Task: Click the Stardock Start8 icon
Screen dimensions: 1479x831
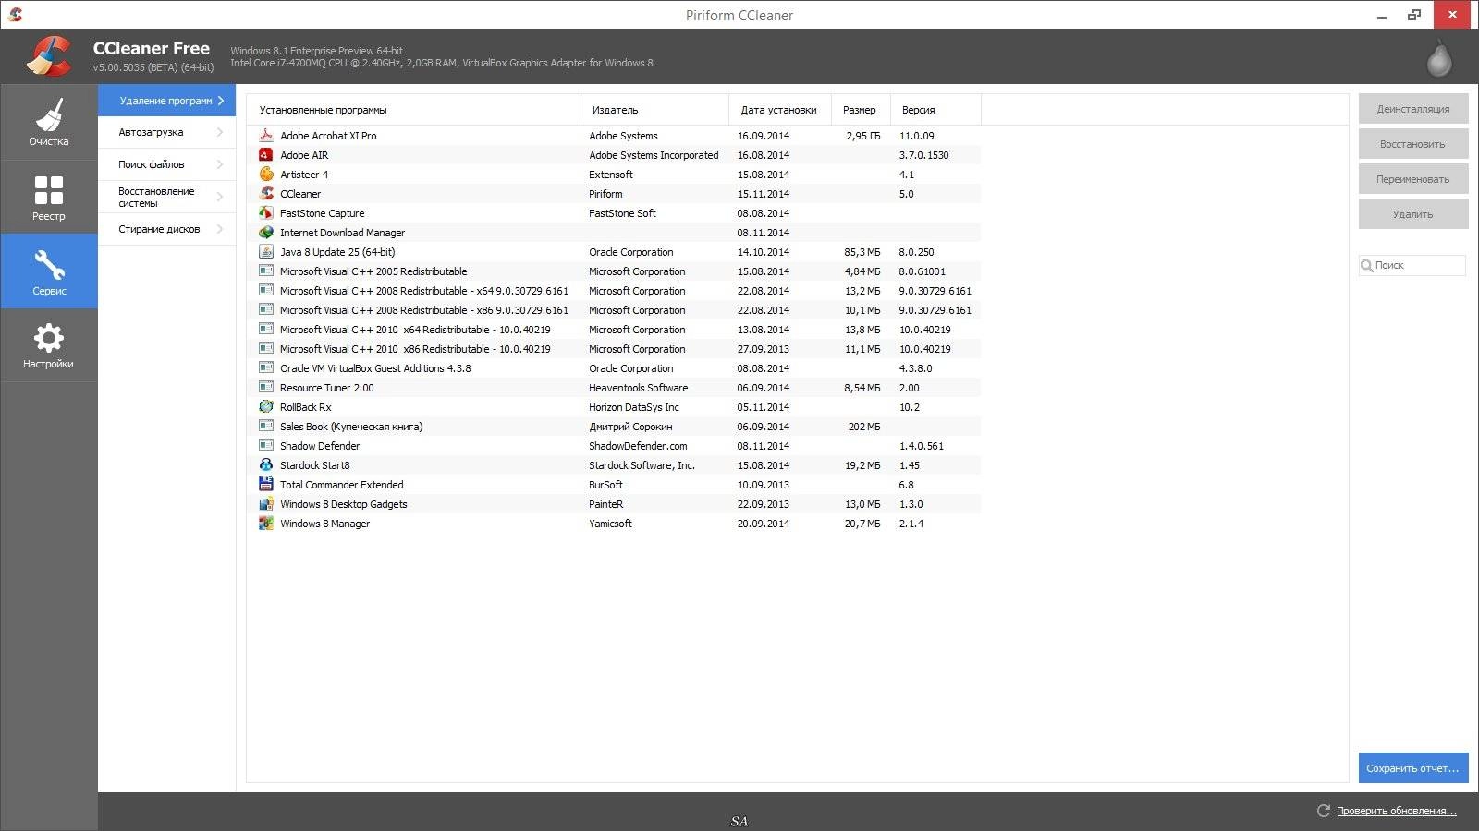Action: 266,464
